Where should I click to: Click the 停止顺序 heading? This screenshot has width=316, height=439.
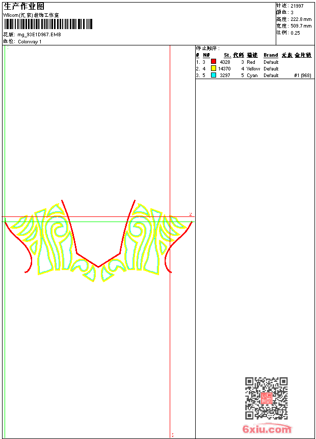coord(208,48)
